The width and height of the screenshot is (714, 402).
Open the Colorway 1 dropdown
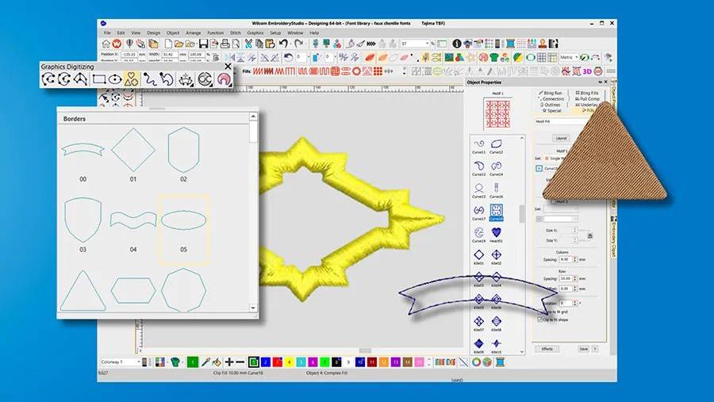point(121,362)
